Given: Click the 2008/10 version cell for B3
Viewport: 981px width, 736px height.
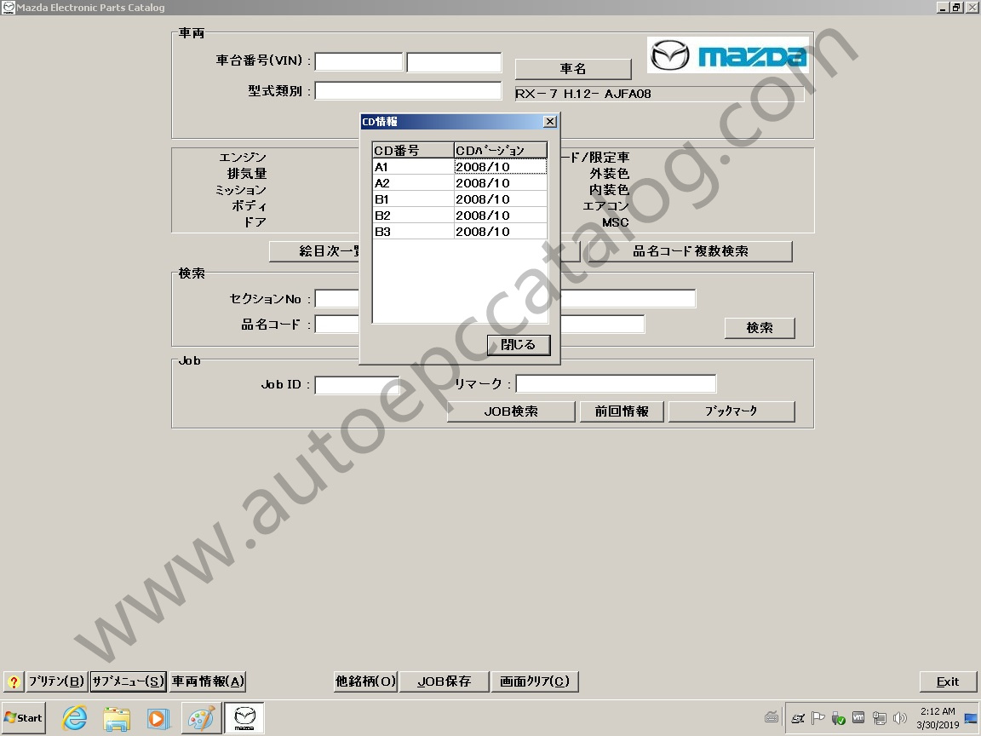Looking at the screenshot, I should (501, 232).
